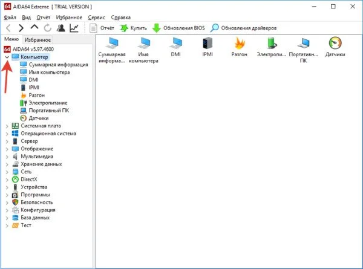The height and width of the screenshot is (269, 363).
Task: Go back with the left arrow toolbar icon
Action: pyautogui.click(x=8, y=28)
